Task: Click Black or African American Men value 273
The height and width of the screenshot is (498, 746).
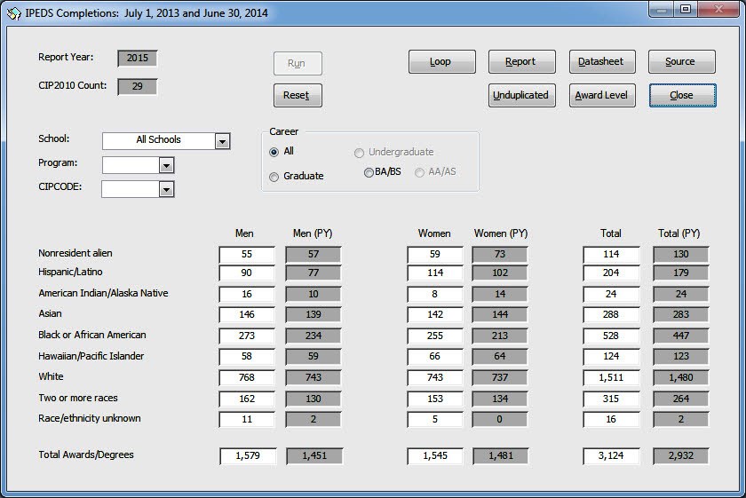Action: [x=247, y=336]
